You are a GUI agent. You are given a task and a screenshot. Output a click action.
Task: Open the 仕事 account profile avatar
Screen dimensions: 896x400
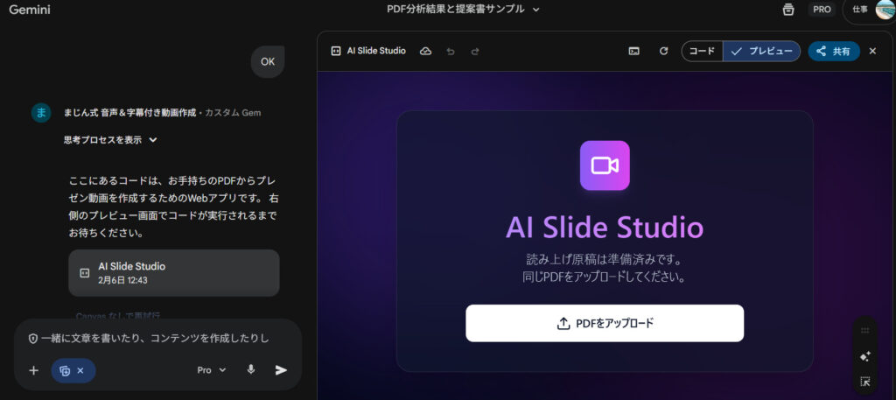coord(885,10)
